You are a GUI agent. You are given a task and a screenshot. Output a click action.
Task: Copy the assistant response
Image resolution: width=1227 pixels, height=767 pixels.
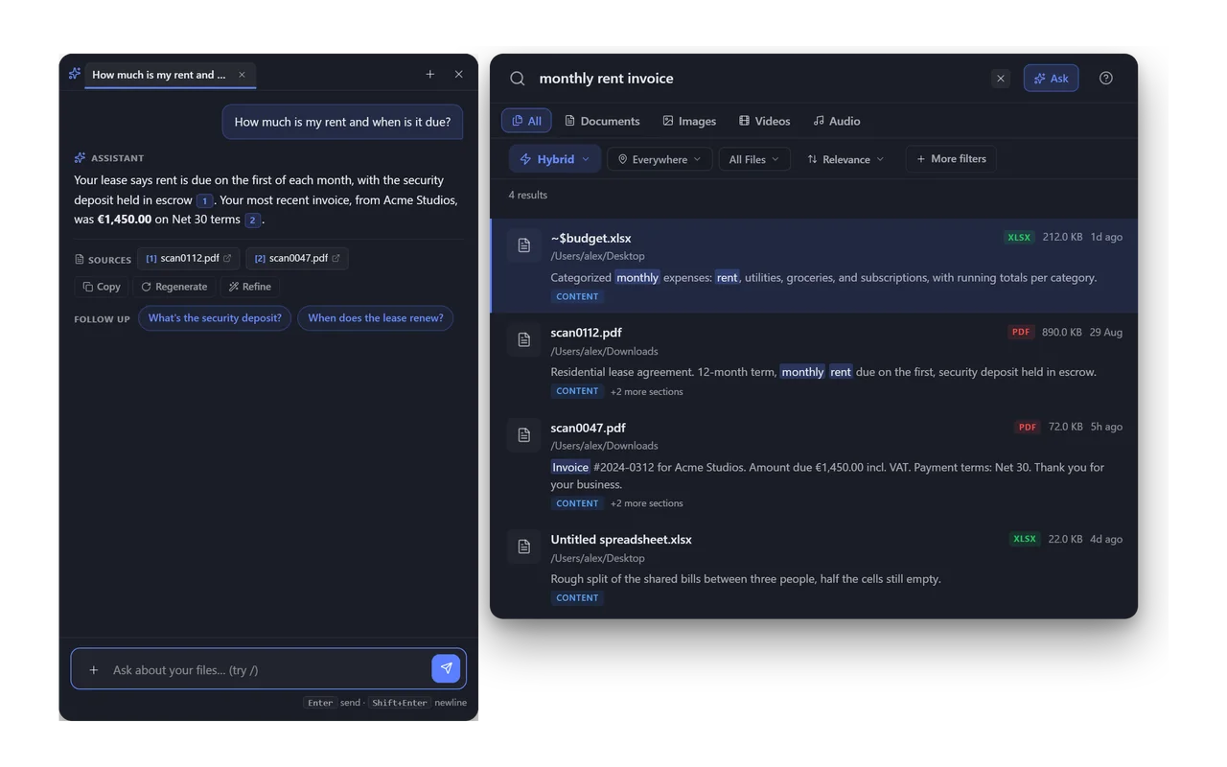click(102, 287)
